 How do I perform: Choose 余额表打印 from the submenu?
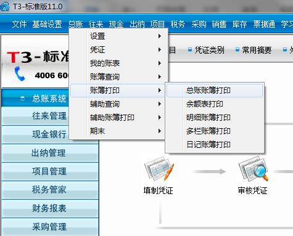point(215,104)
